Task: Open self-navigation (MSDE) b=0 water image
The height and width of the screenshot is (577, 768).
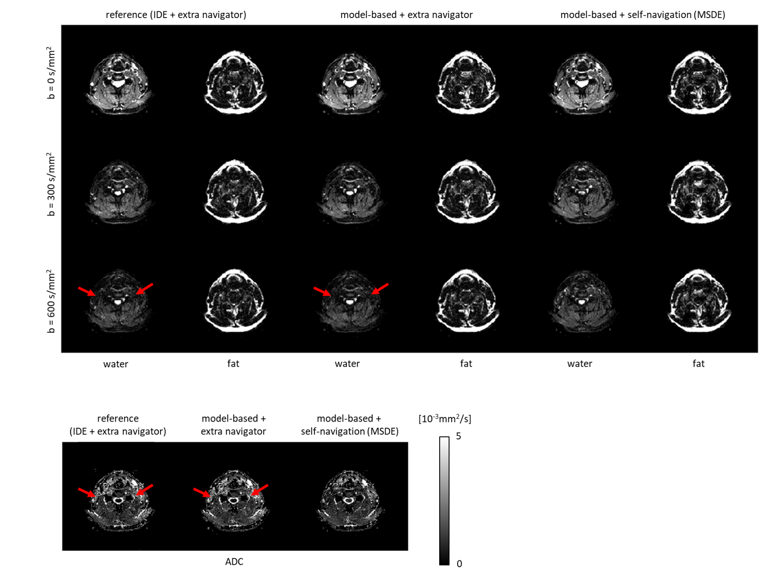Action: [x=583, y=83]
